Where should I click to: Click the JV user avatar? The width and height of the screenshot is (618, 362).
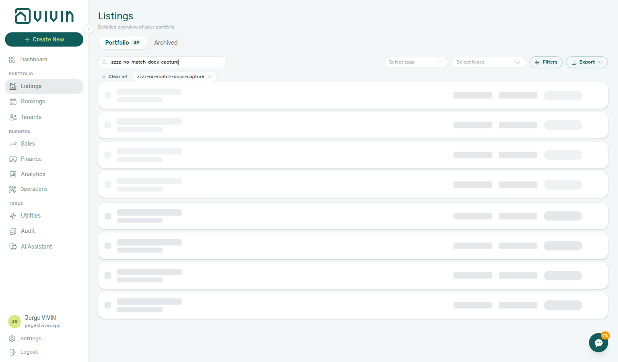pos(14,321)
